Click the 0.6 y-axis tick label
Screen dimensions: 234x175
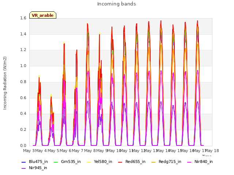[23, 98]
